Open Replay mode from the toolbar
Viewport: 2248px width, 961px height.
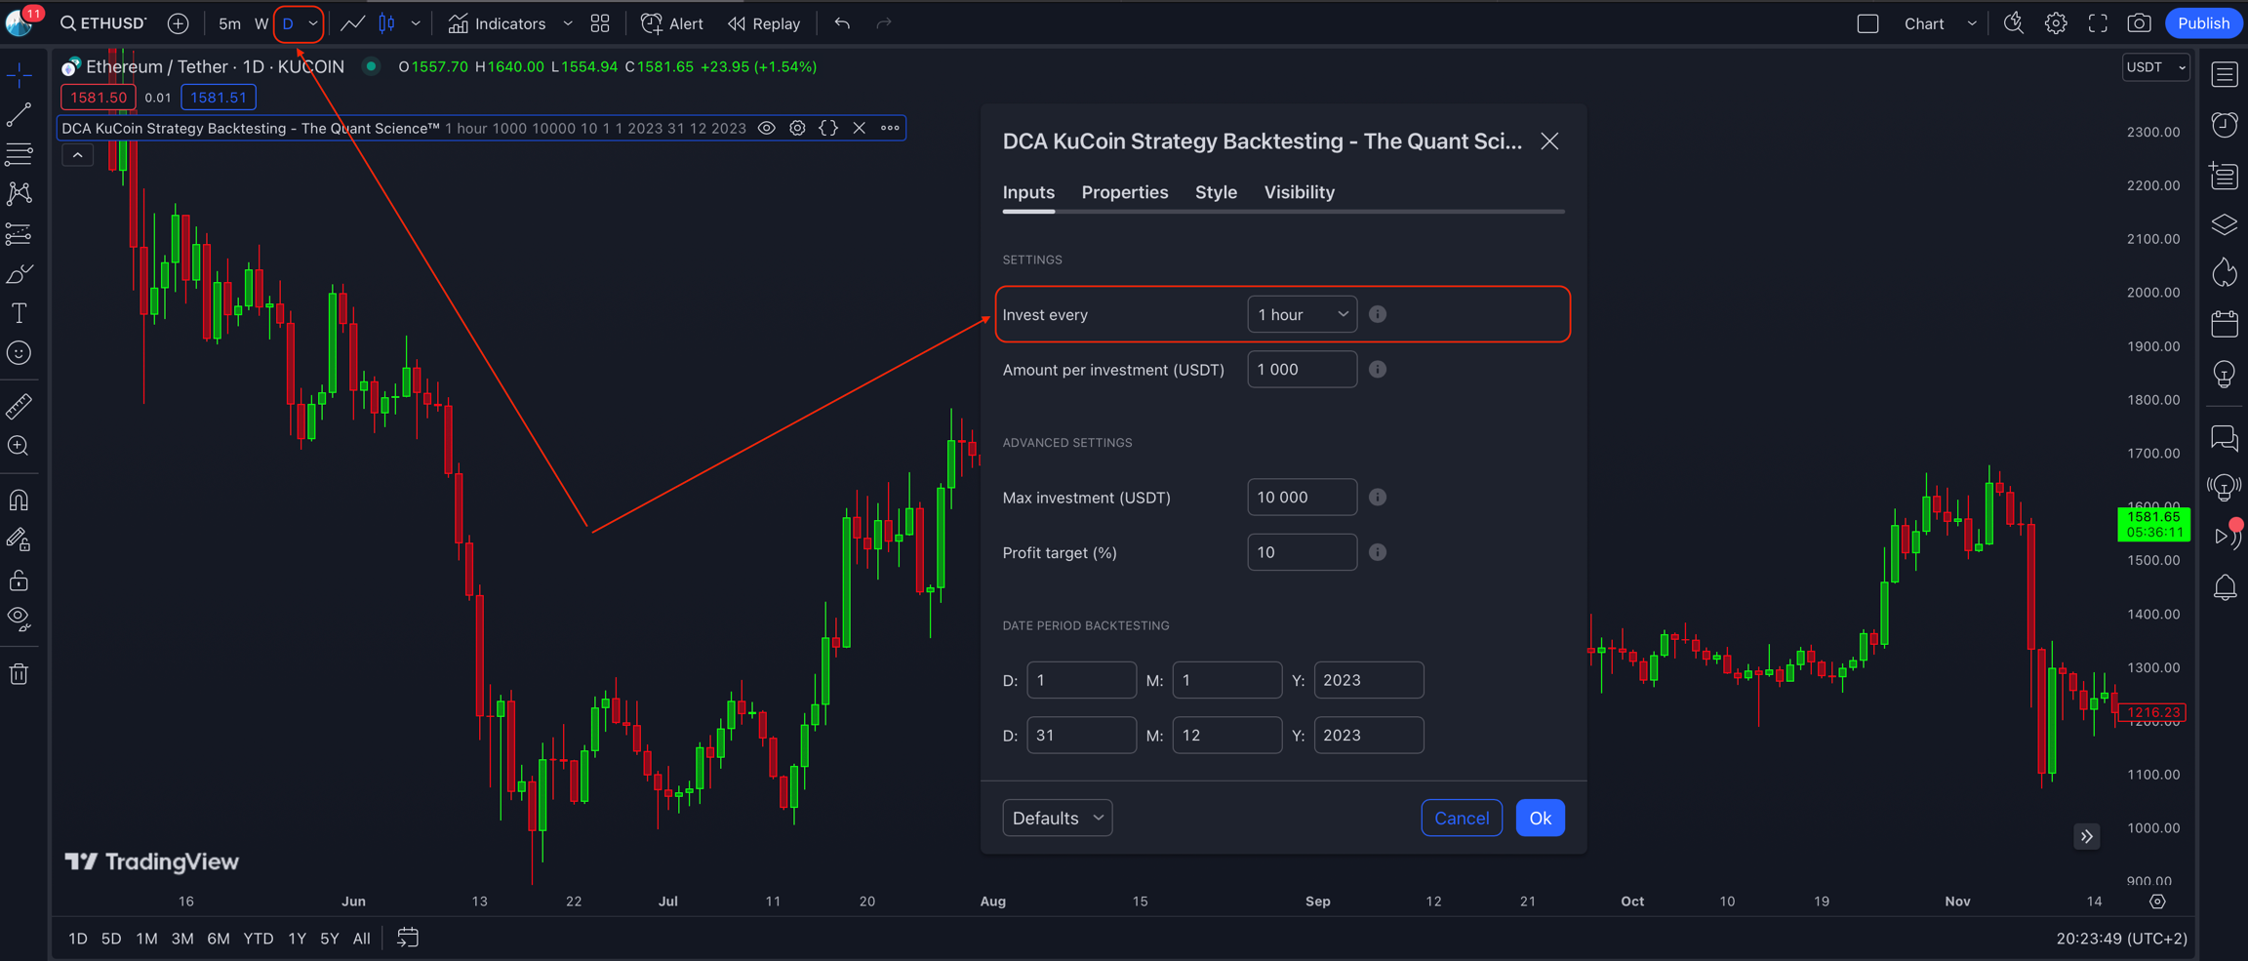coord(764,23)
